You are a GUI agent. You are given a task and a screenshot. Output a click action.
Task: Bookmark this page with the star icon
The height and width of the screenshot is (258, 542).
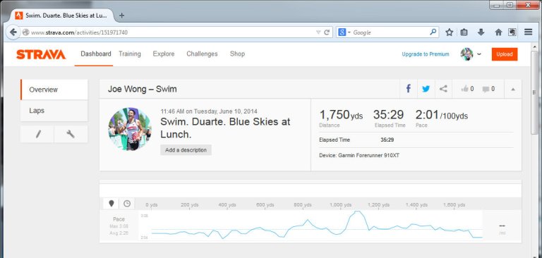(449, 32)
